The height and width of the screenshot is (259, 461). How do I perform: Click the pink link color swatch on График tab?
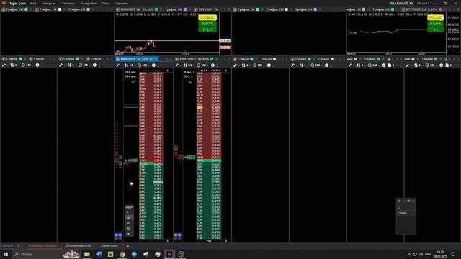click(x=88, y=9)
